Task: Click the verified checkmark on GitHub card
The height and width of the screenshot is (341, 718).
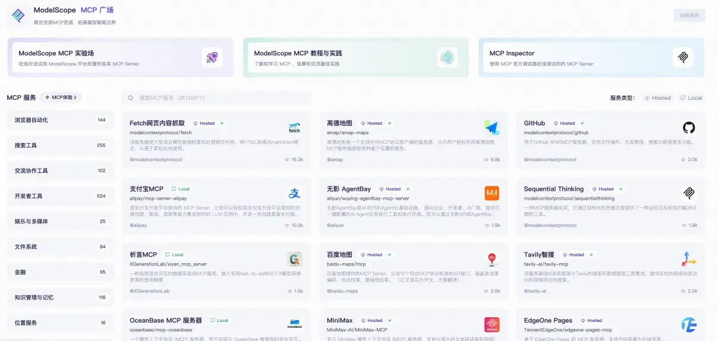Action: coord(583,123)
